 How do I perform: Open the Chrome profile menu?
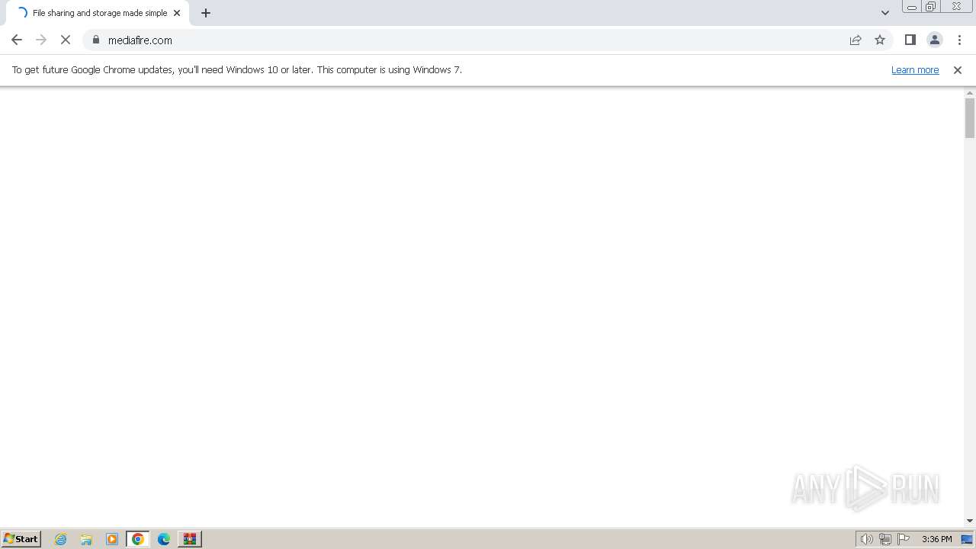point(935,40)
